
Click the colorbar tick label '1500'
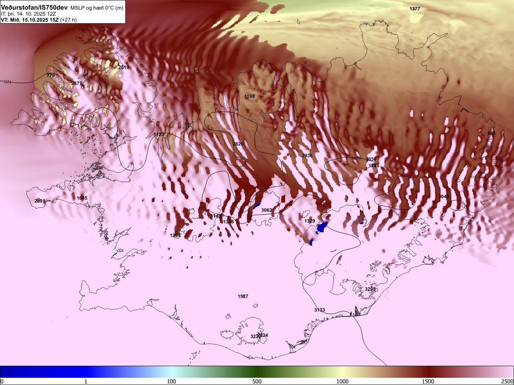(428, 381)
